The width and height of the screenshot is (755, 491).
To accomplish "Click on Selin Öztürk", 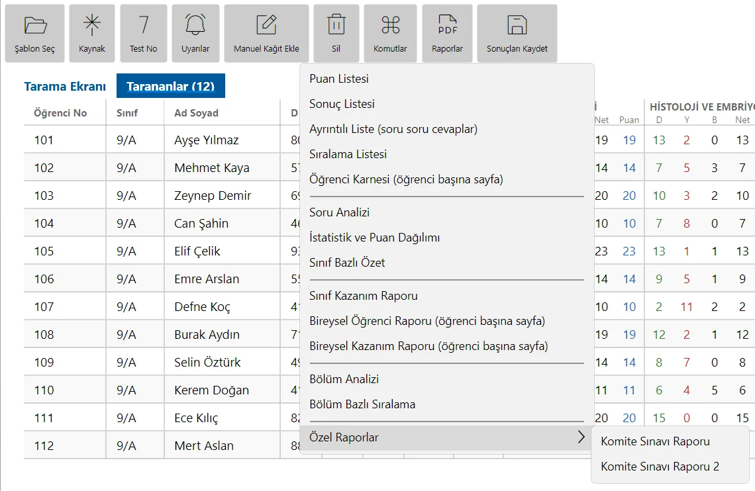I will point(207,363).
